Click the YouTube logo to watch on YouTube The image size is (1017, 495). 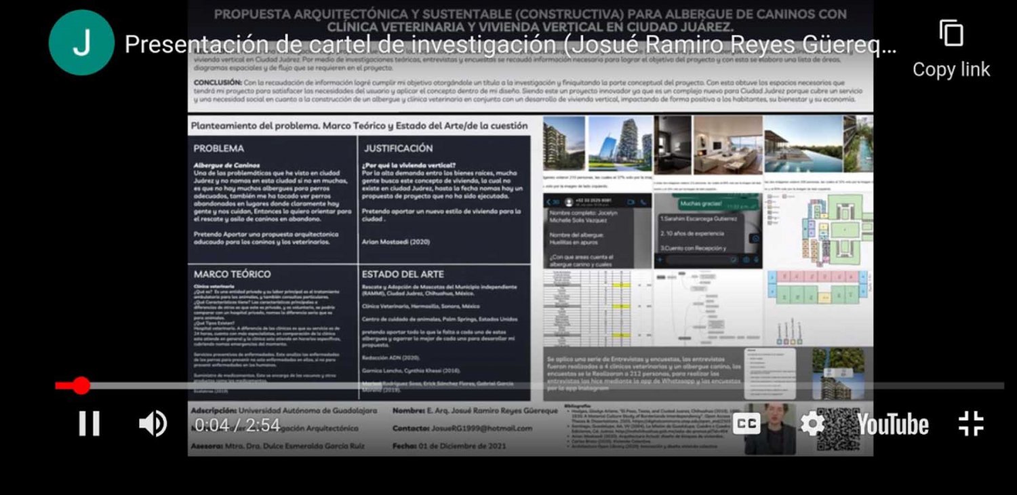[892, 424]
